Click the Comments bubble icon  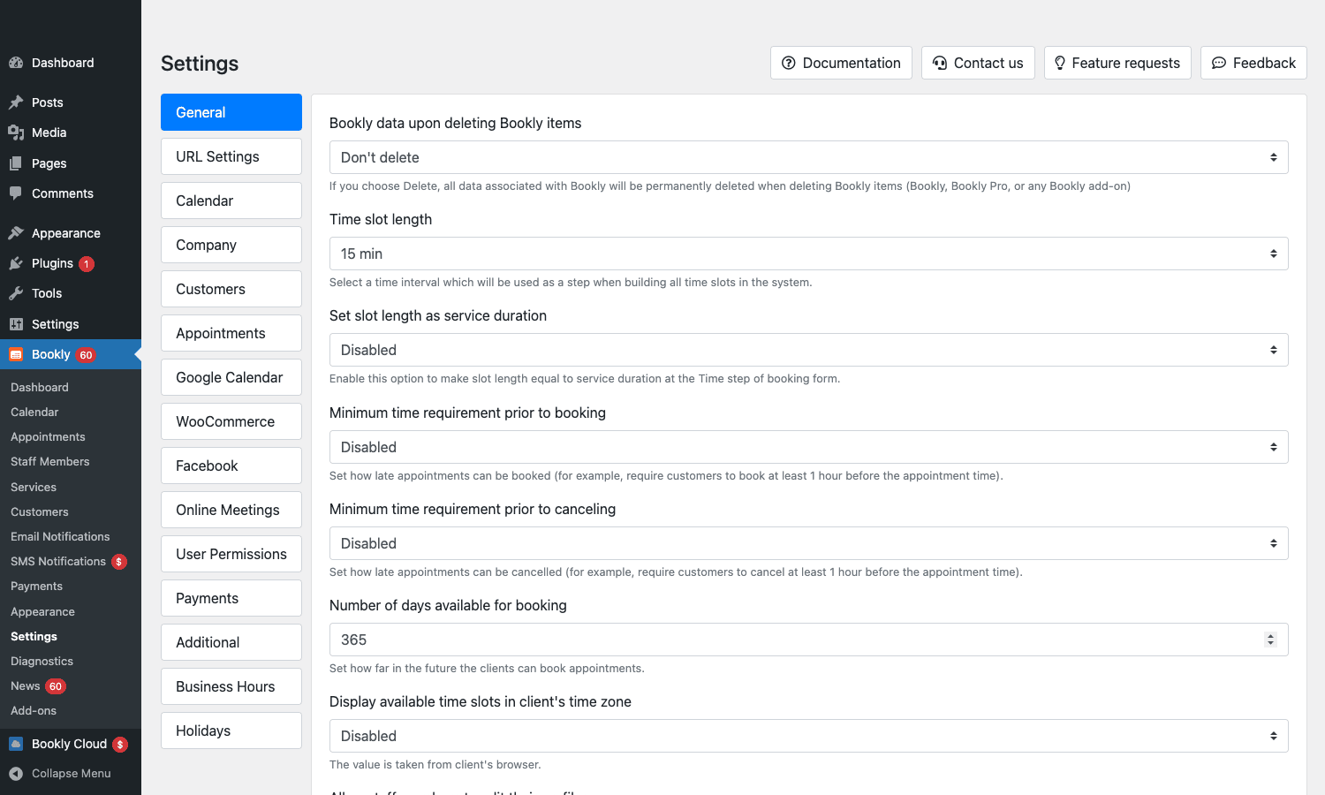(x=16, y=193)
